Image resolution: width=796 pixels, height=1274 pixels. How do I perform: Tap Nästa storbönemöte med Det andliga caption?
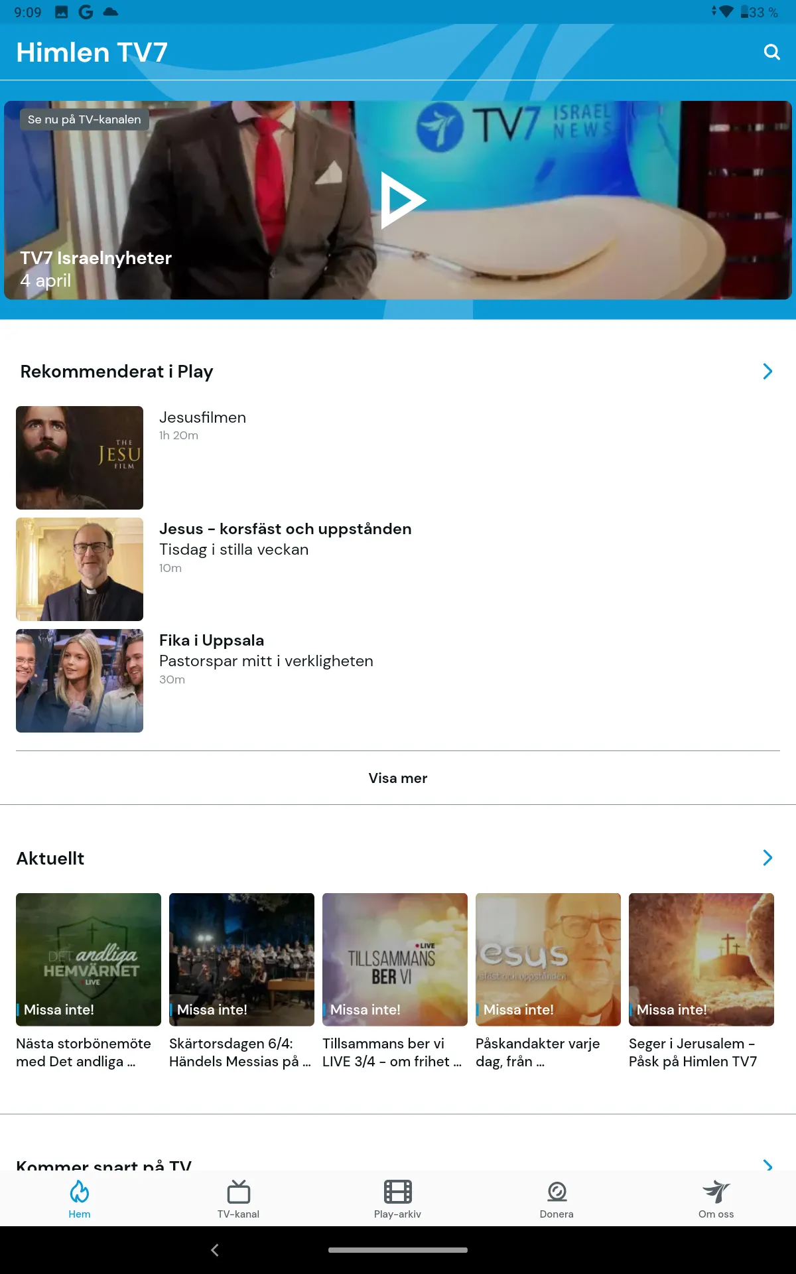click(x=84, y=1052)
